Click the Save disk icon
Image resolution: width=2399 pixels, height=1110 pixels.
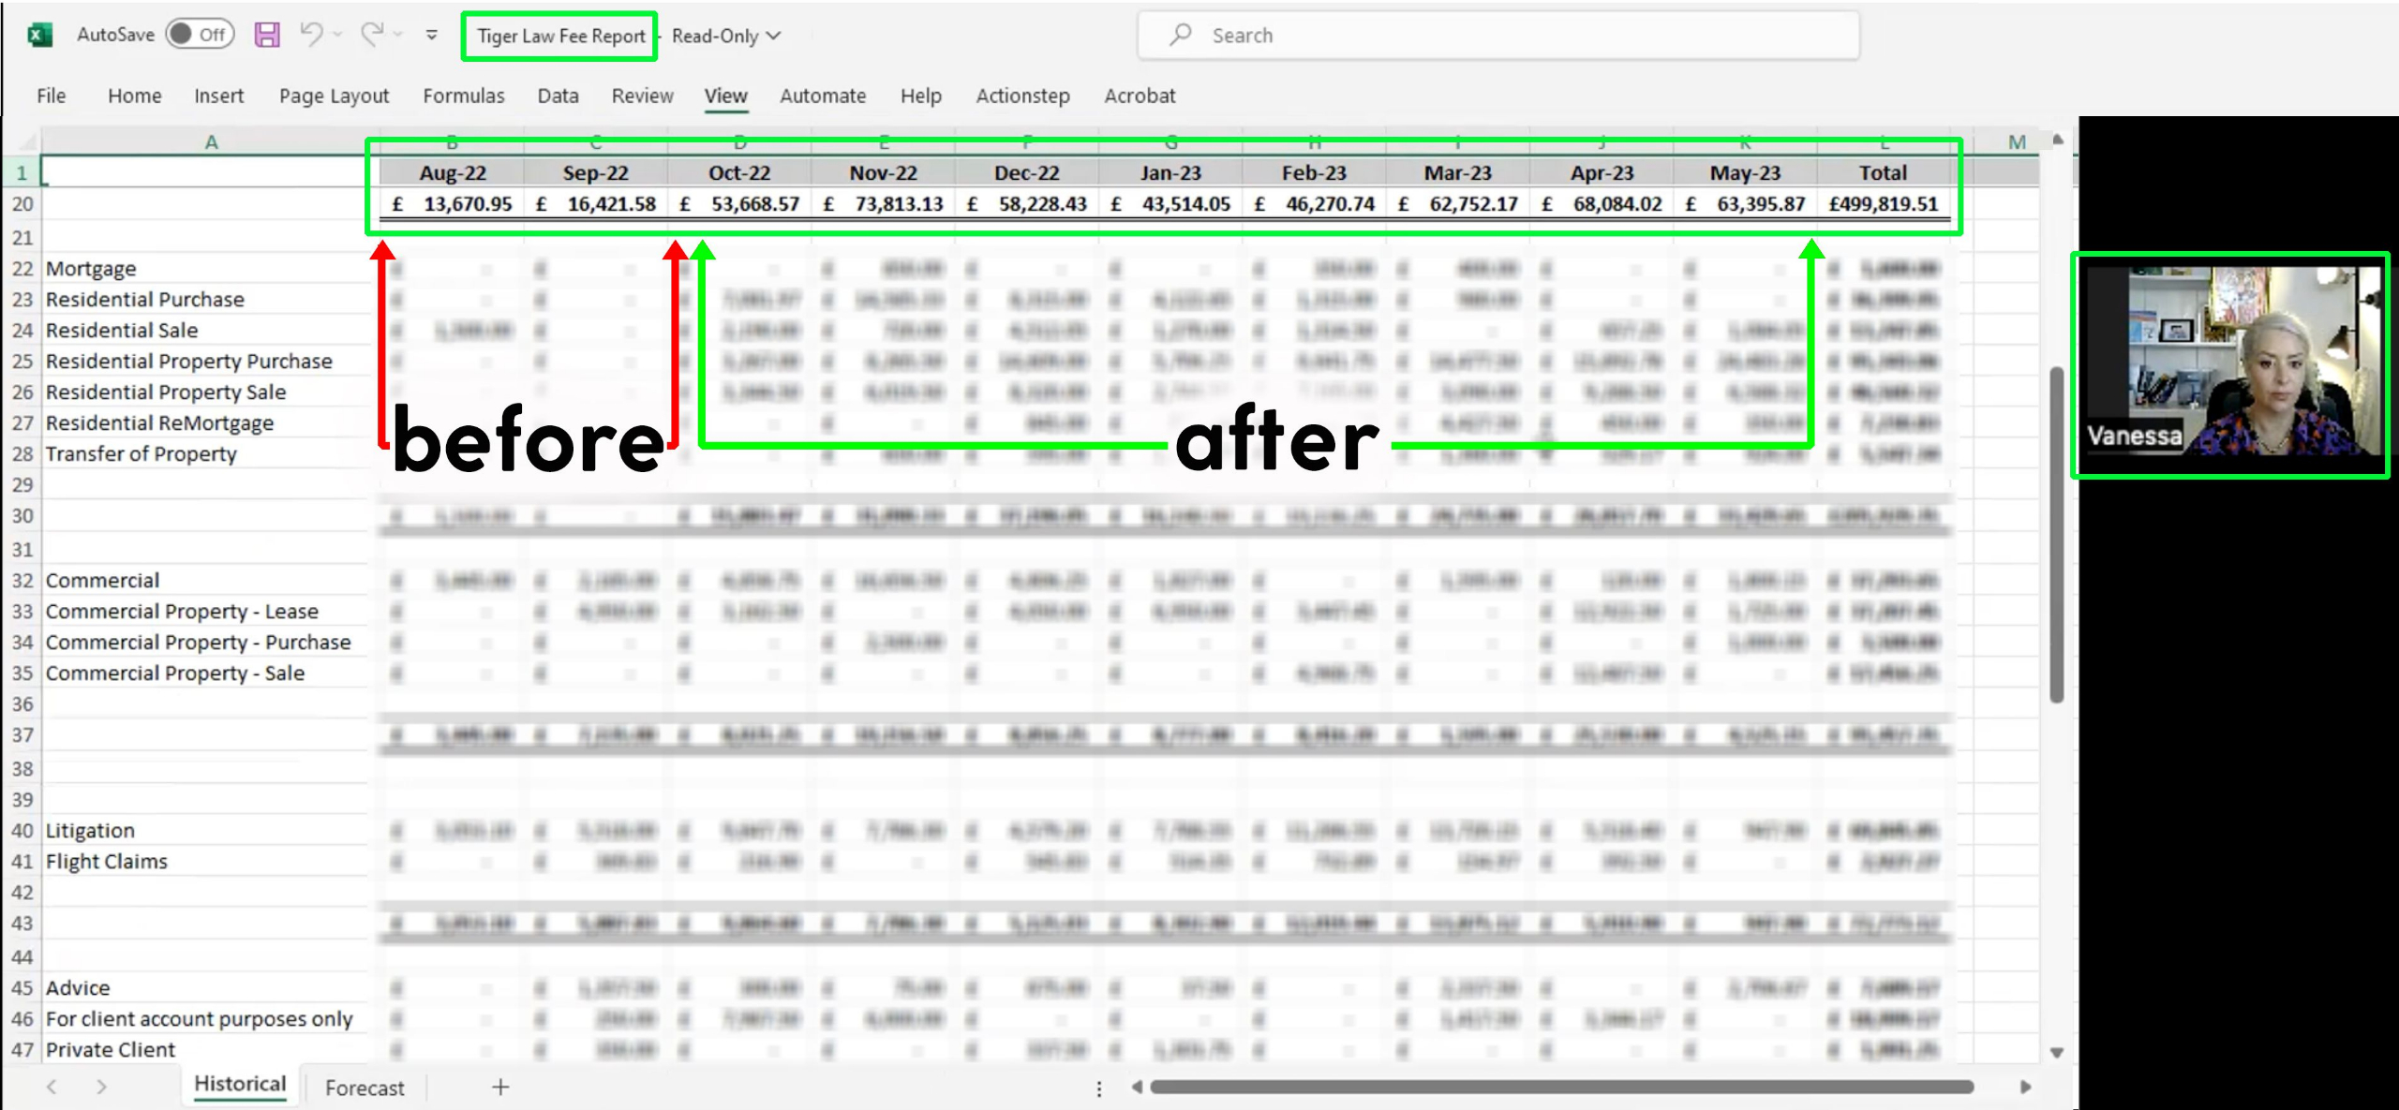267,36
